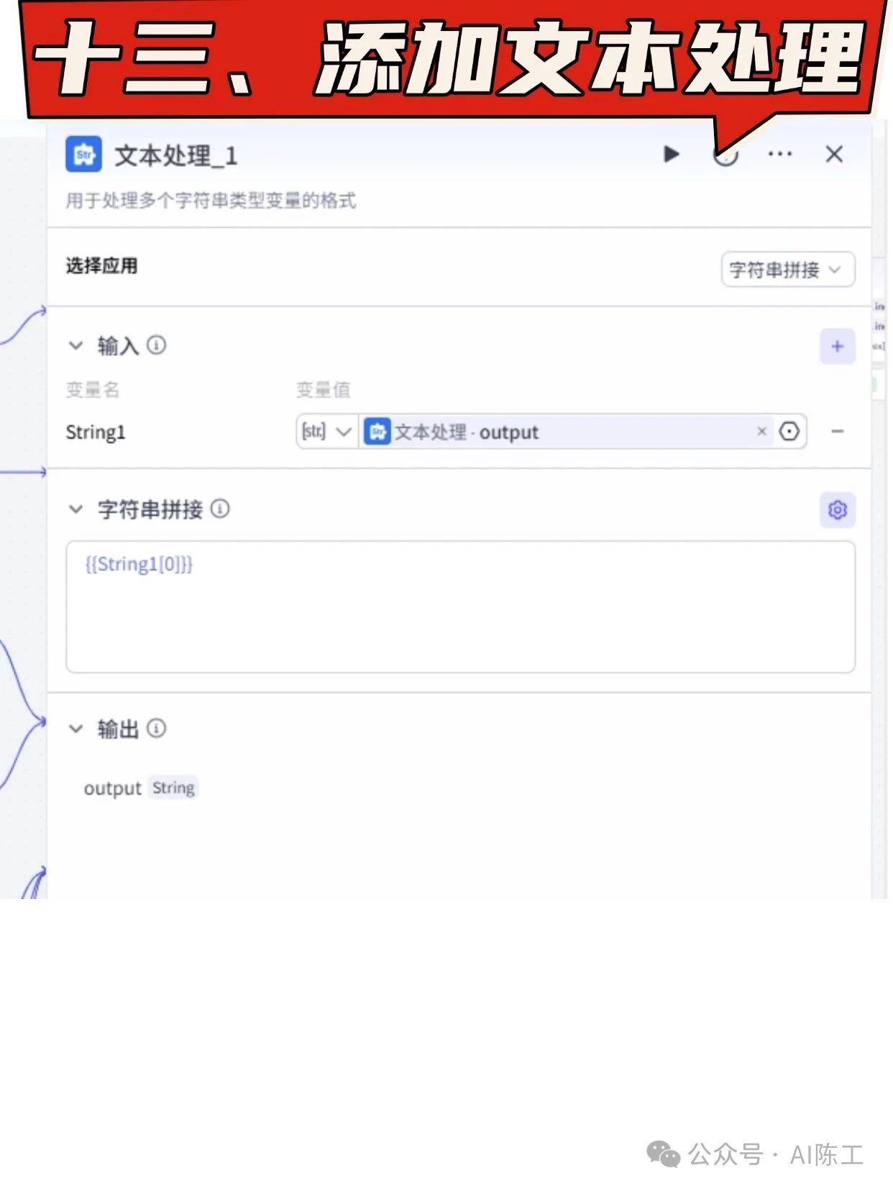
Task: Click the {{String1[0]}} concatenation text box
Action: [460, 607]
